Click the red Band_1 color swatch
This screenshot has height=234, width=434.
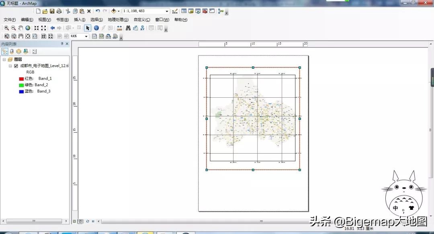coord(21,78)
